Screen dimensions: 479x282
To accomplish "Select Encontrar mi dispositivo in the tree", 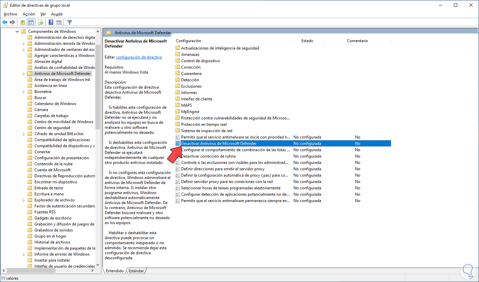I will 56,182.
